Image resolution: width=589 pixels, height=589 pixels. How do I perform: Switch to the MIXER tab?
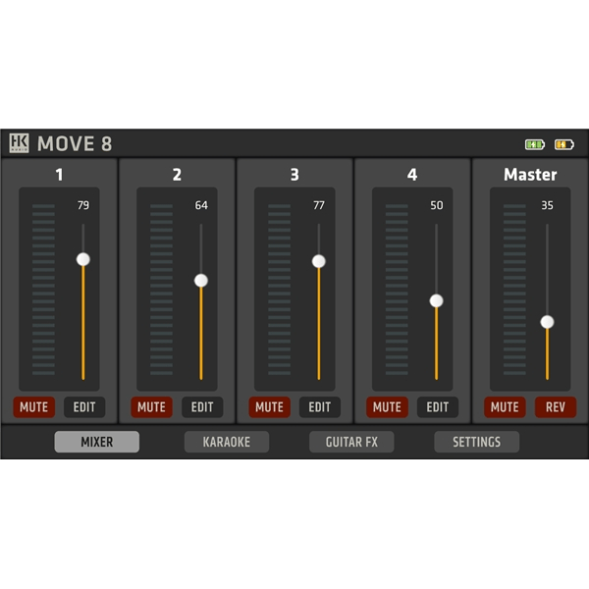pyautogui.click(x=97, y=442)
